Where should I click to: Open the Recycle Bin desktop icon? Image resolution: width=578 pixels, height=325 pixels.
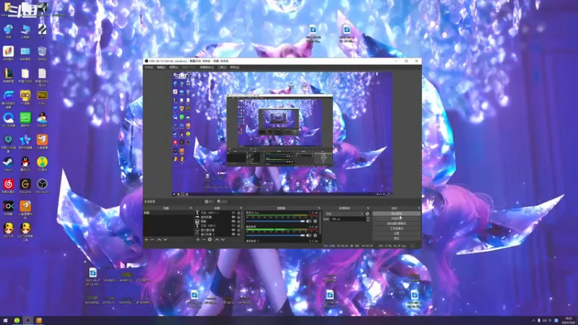(x=42, y=53)
